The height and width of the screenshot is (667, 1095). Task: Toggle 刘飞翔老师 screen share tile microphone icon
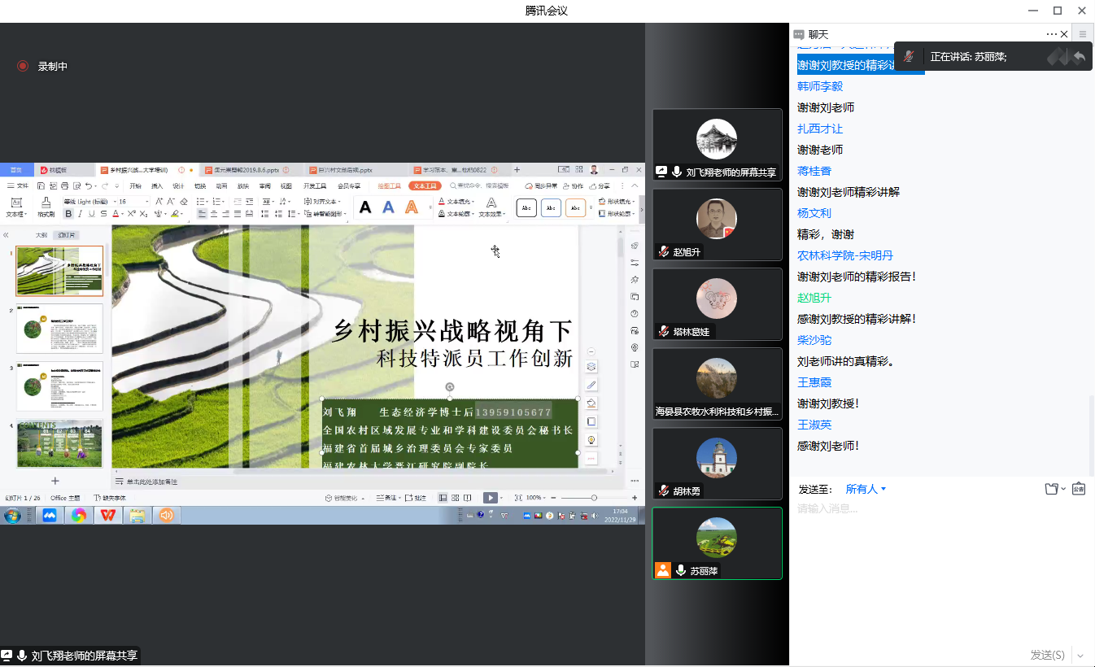[677, 172]
